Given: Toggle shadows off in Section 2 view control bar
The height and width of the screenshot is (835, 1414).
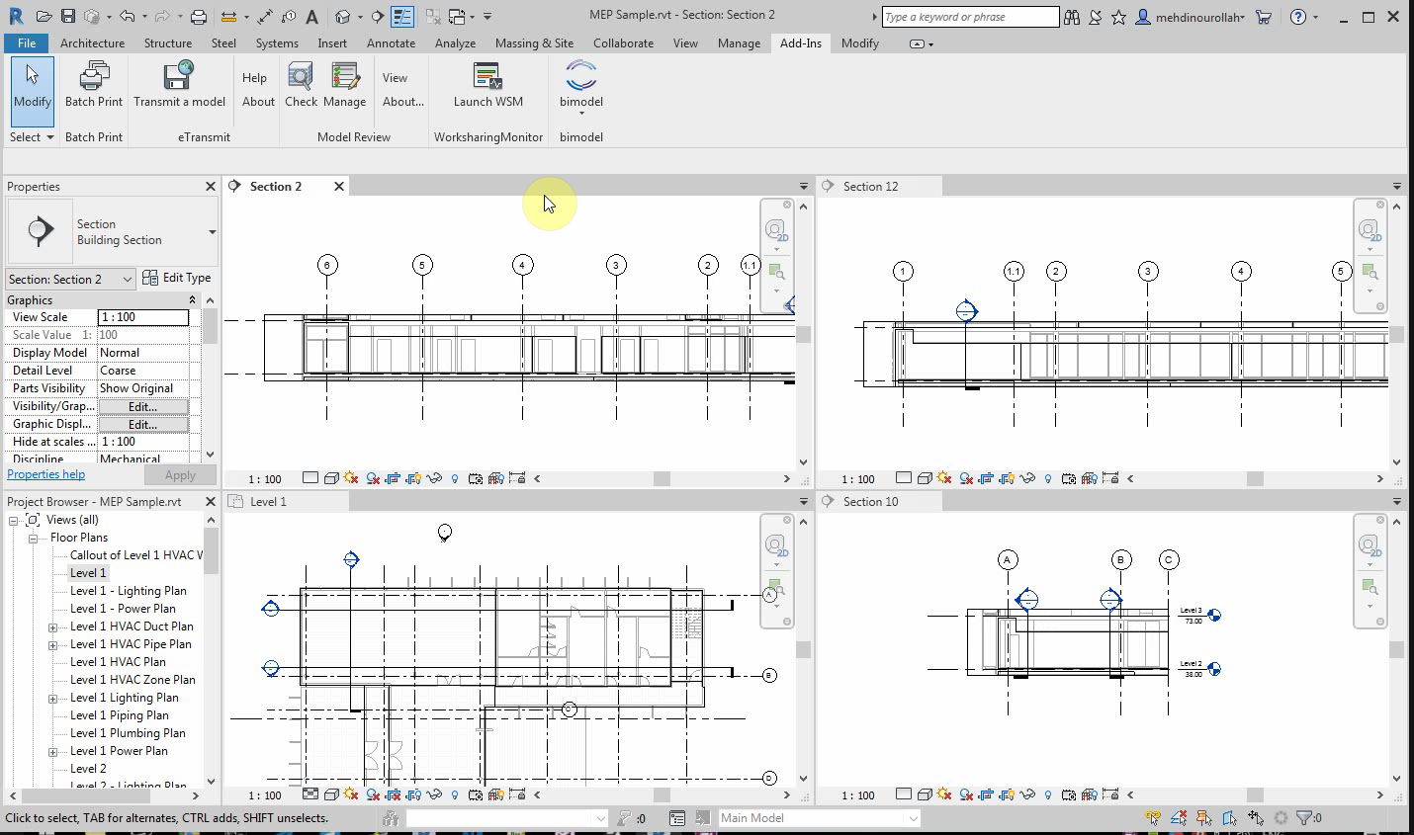Looking at the screenshot, I should pos(371,478).
